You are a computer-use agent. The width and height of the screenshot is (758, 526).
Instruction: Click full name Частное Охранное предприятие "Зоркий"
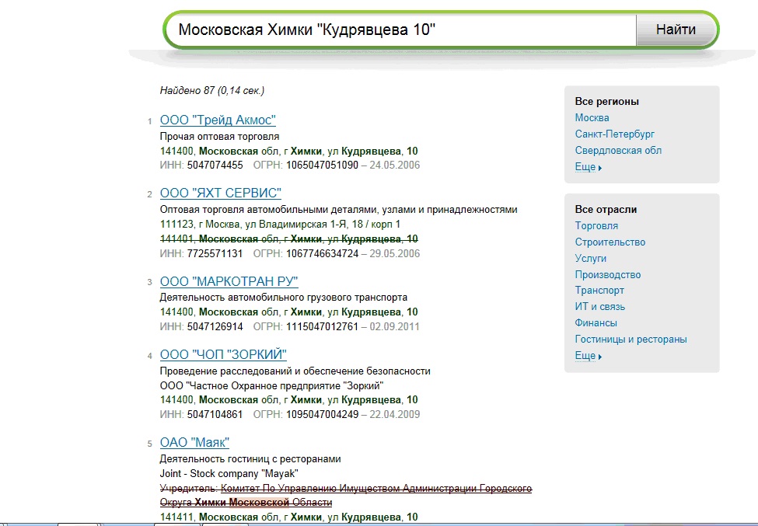click(271, 385)
